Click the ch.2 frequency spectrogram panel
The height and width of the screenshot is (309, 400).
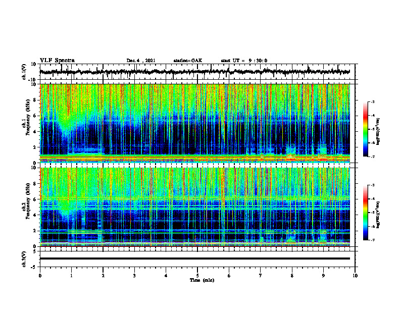click(195, 207)
